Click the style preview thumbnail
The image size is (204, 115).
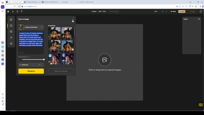pyautogui.click(x=21, y=27)
